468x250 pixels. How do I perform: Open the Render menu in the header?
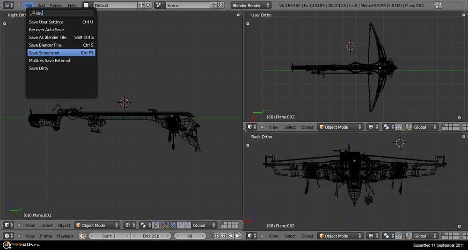pyautogui.click(x=56, y=5)
